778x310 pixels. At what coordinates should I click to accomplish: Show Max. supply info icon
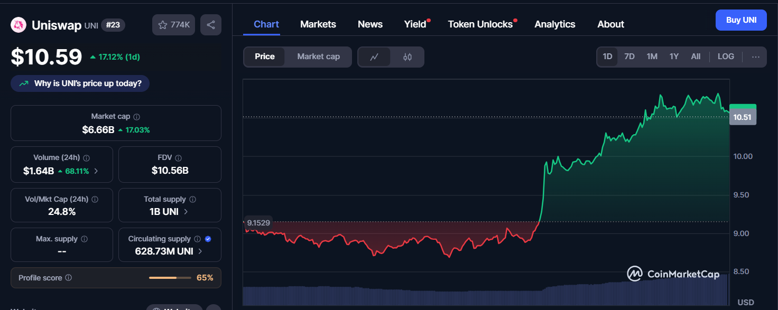(84, 239)
